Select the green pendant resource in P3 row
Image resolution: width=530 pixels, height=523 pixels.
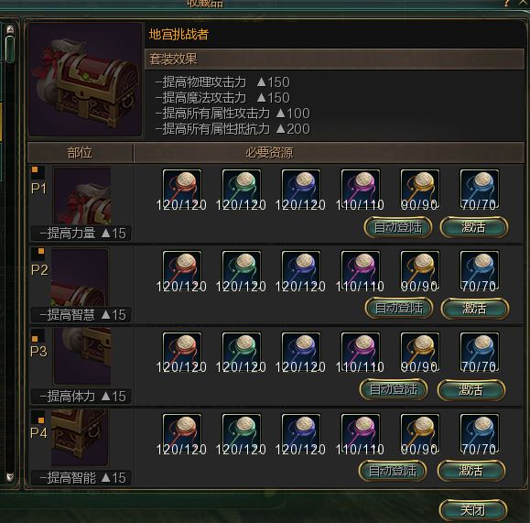pos(242,352)
